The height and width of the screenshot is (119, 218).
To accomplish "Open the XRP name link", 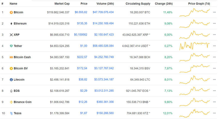I will pyautogui.click(x=17, y=35).
